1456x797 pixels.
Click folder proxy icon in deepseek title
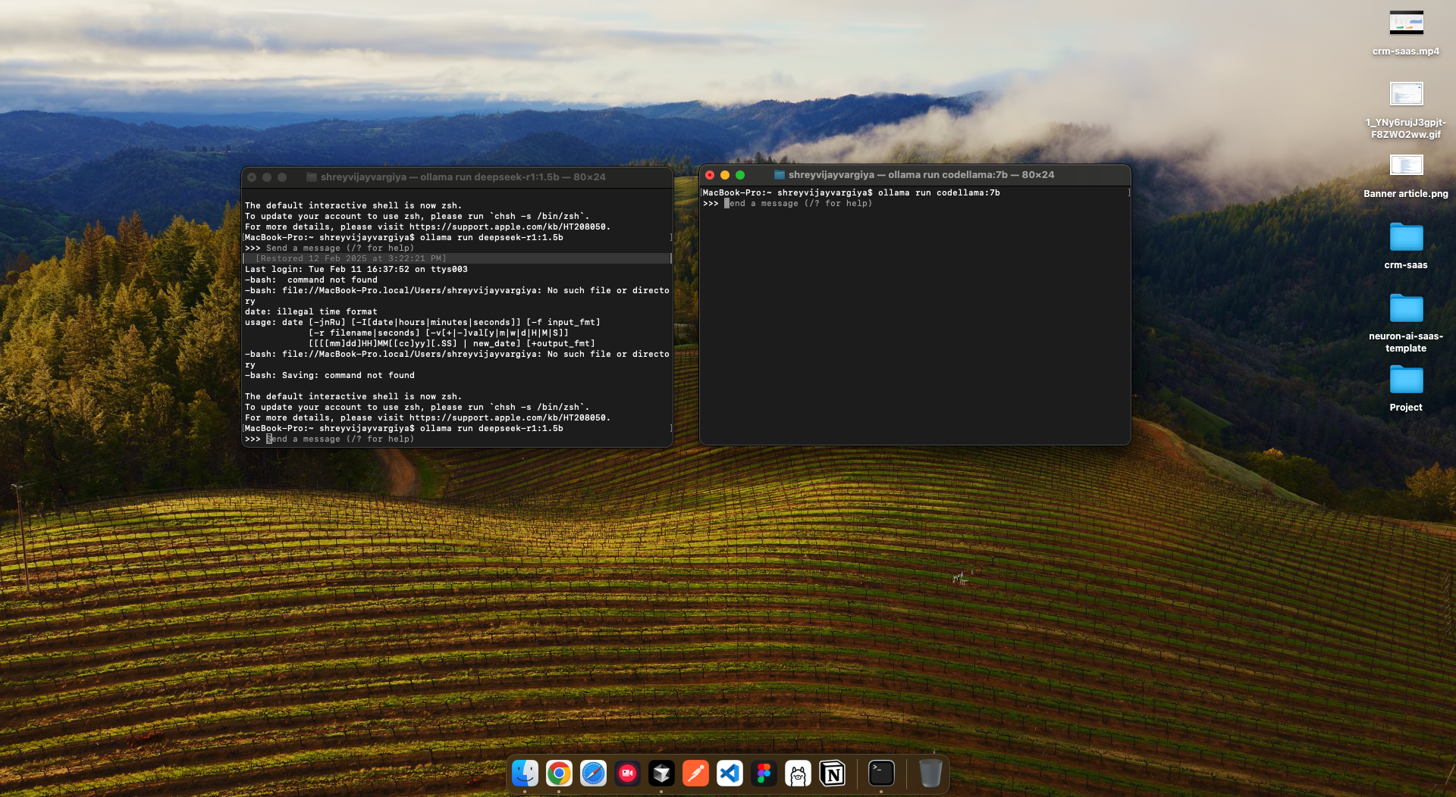pos(311,177)
